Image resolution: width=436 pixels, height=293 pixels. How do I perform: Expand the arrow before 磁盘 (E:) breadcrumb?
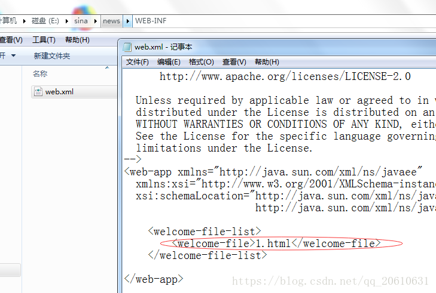24,21
